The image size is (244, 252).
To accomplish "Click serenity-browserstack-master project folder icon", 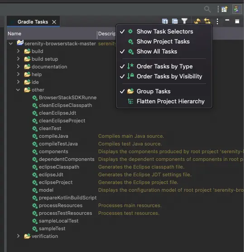I will [20, 43].
